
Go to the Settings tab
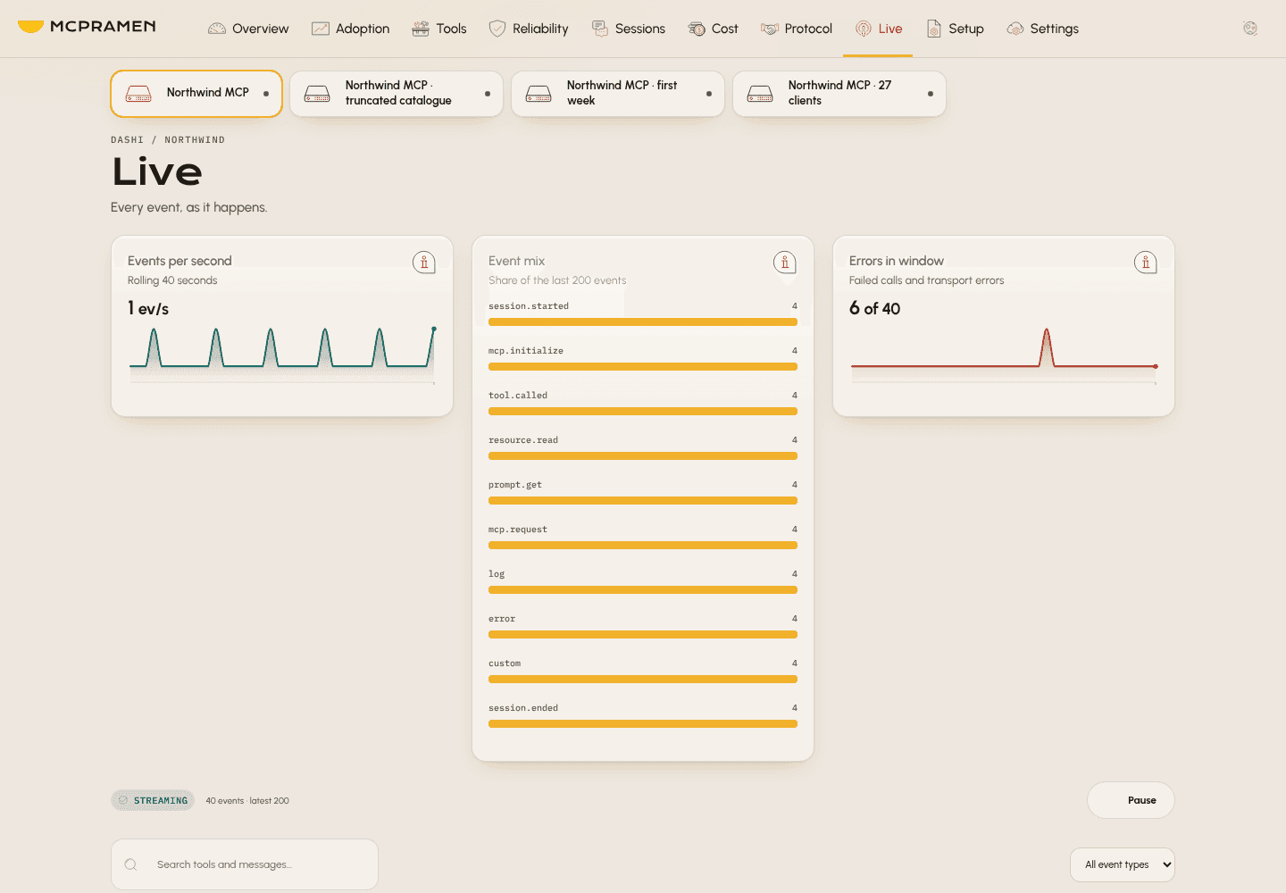pyautogui.click(x=1043, y=29)
